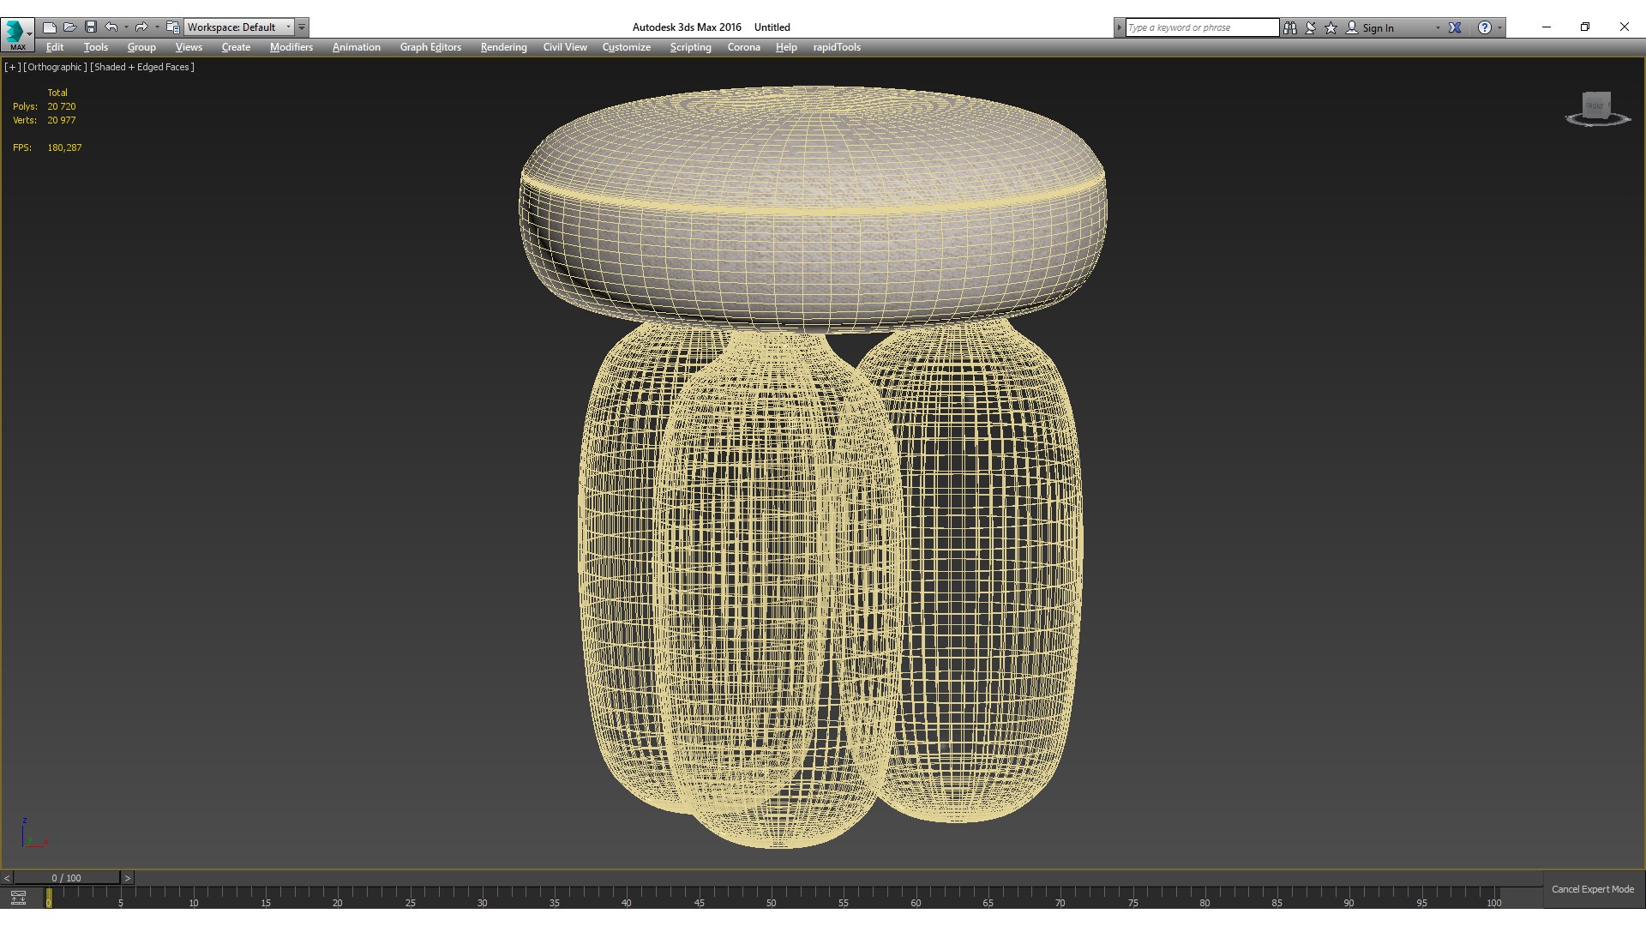Open the Animation menu
Viewport: 1646px width, 926px height.
(357, 47)
